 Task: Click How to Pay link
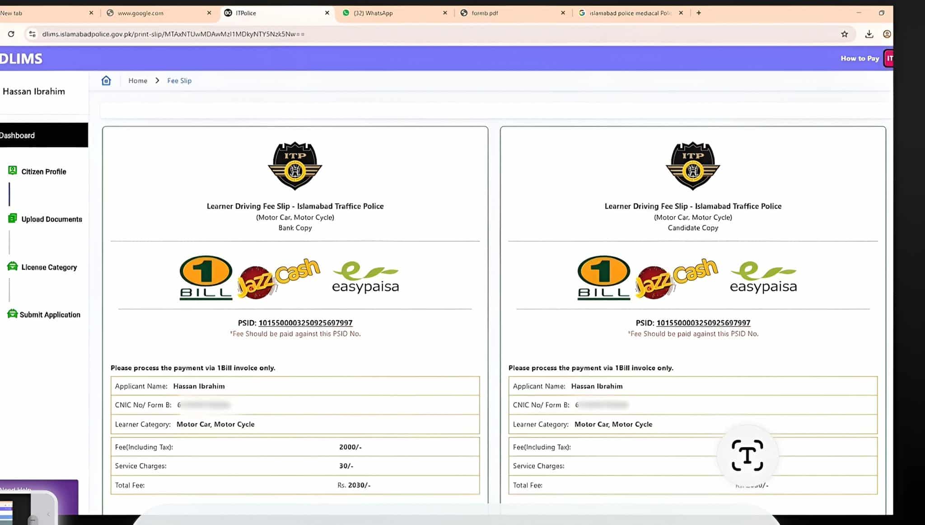coord(860,58)
